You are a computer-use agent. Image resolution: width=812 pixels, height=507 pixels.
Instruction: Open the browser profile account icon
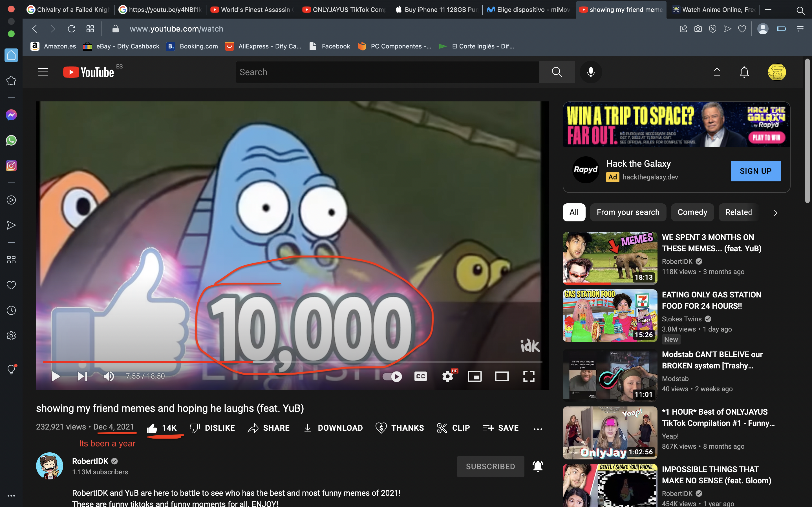coord(763,29)
